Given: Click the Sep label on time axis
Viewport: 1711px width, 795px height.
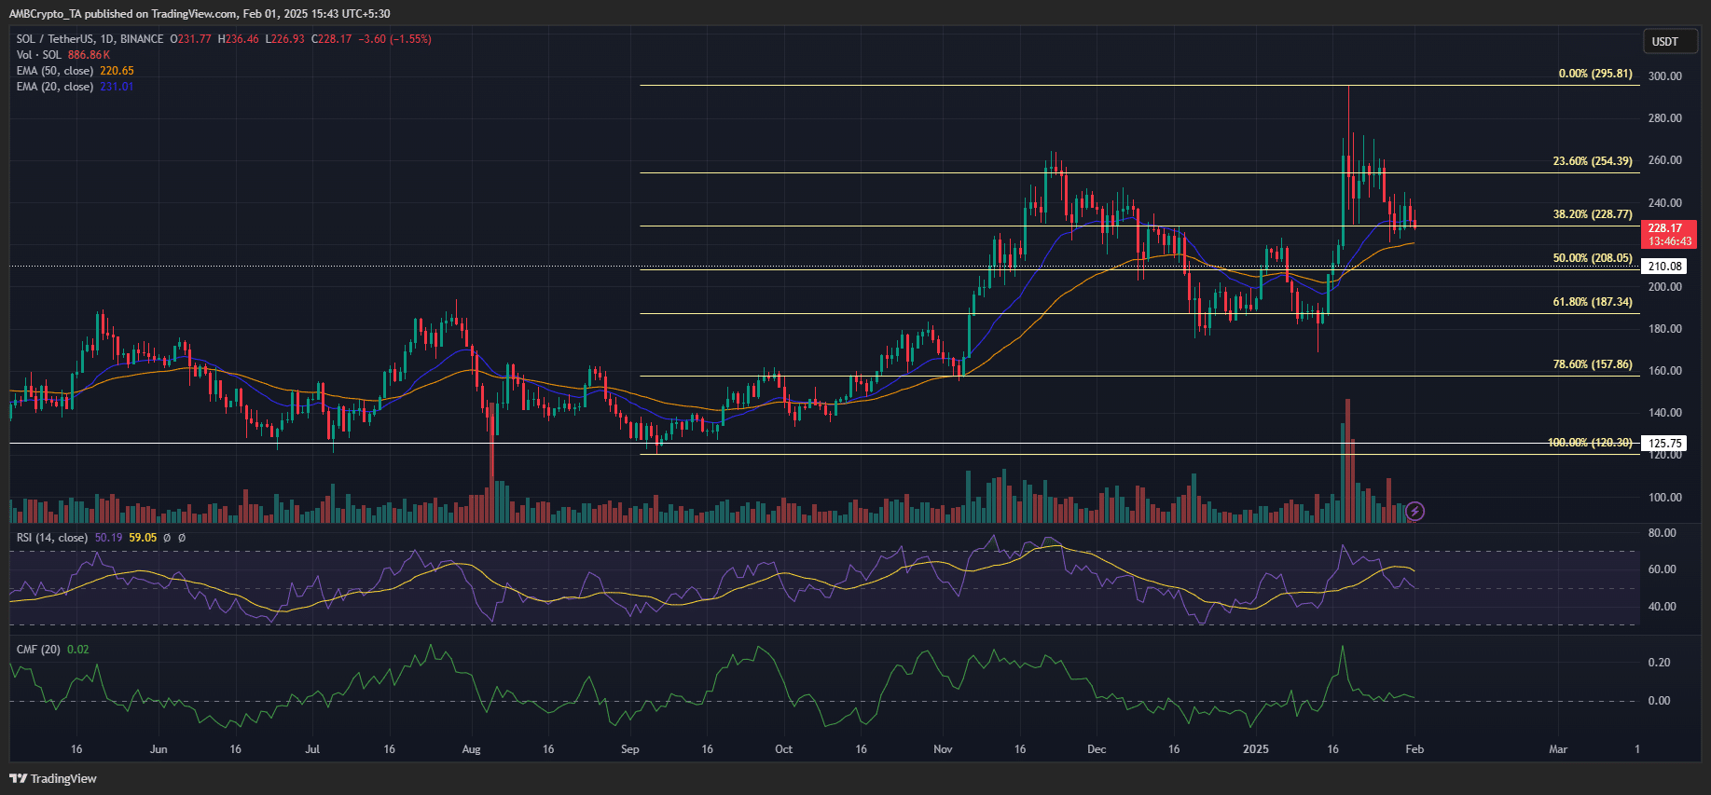Looking at the screenshot, I should click(630, 749).
